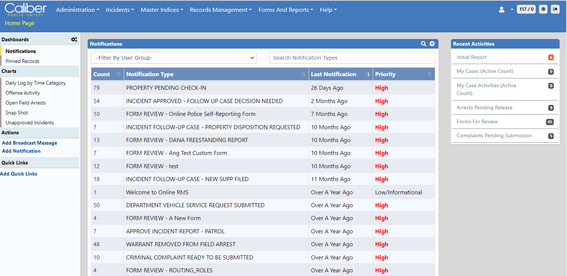Expand the Administration menu
The height and width of the screenshot is (276, 567).
click(x=77, y=10)
